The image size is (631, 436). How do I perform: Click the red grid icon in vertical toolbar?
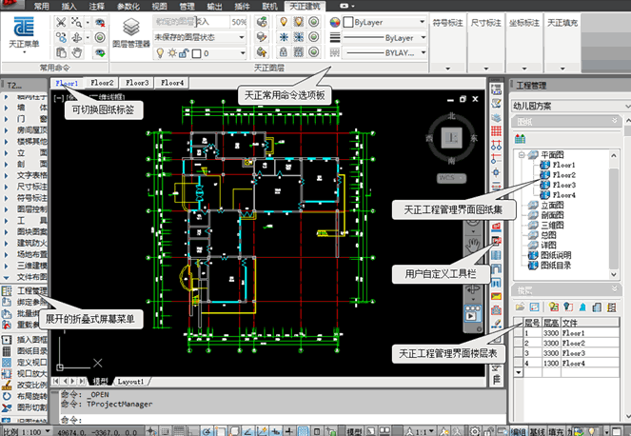[496, 131]
